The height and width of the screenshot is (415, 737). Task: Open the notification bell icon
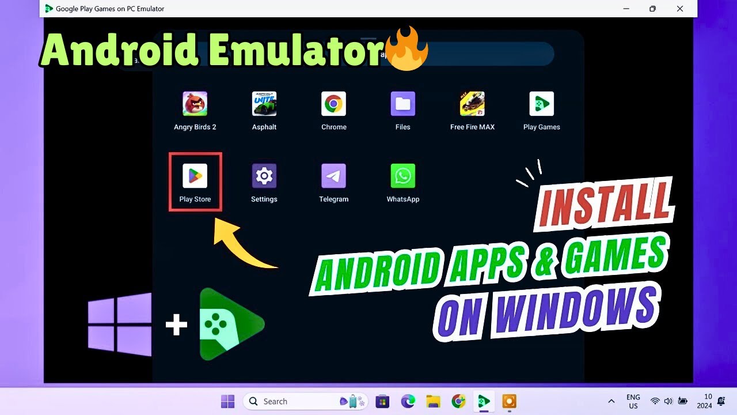point(721,401)
